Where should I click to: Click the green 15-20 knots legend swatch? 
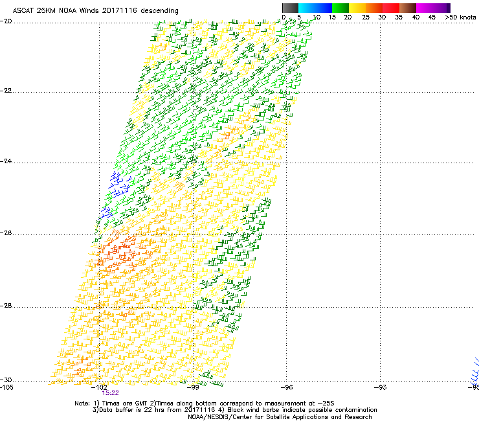(x=340, y=8)
